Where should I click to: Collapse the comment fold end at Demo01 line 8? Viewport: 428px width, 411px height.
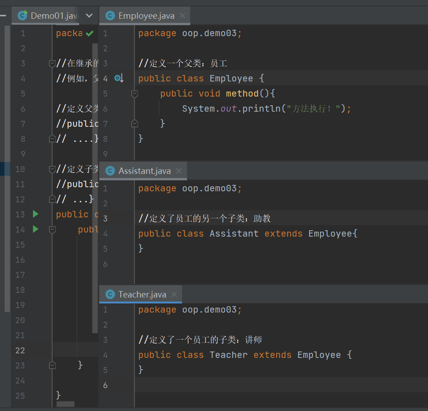(x=52, y=139)
